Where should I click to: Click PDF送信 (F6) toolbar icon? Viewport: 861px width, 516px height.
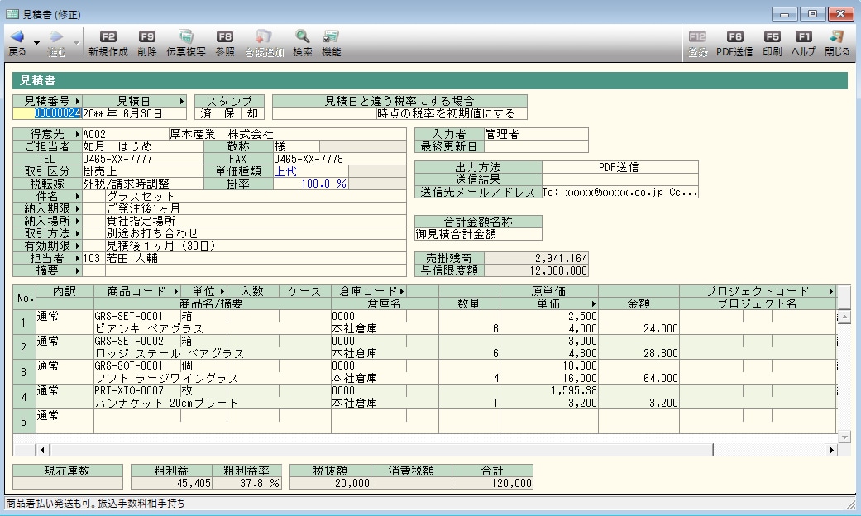(734, 37)
